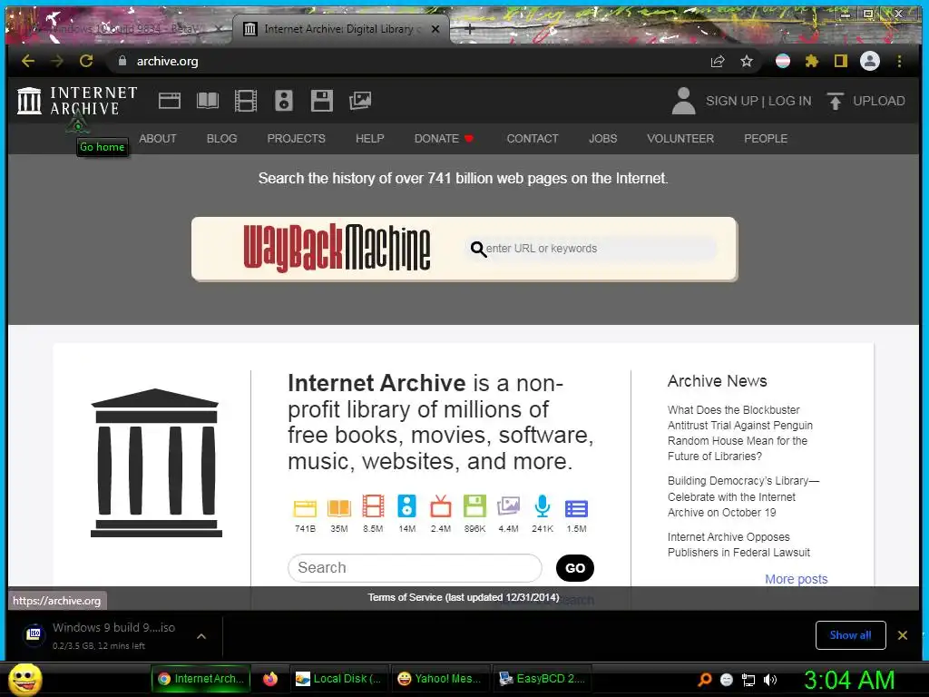The image size is (929, 697).
Task: Open the Software floppy icon in top nav
Action: (322, 101)
